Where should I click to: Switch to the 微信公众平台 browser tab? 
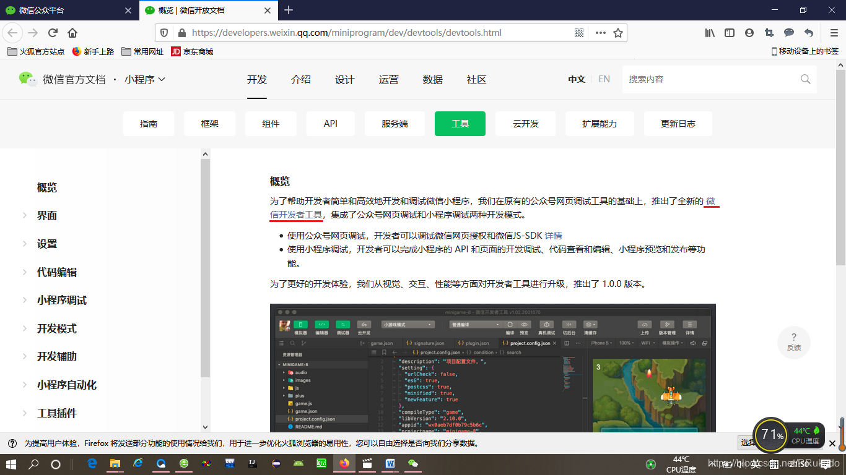pyautogui.click(x=62, y=10)
